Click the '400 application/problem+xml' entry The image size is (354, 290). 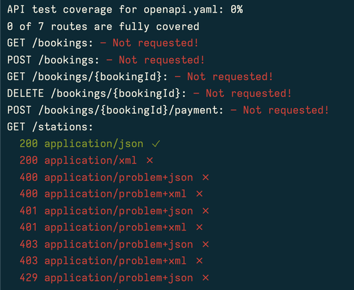tap(103, 194)
